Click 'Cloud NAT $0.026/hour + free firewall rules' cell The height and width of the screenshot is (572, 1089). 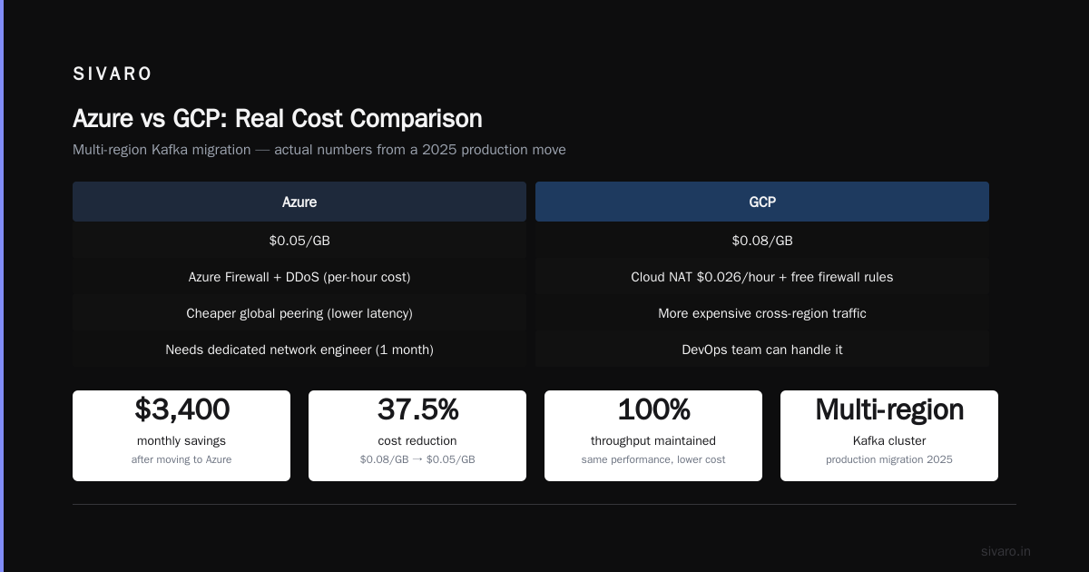pos(762,277)
